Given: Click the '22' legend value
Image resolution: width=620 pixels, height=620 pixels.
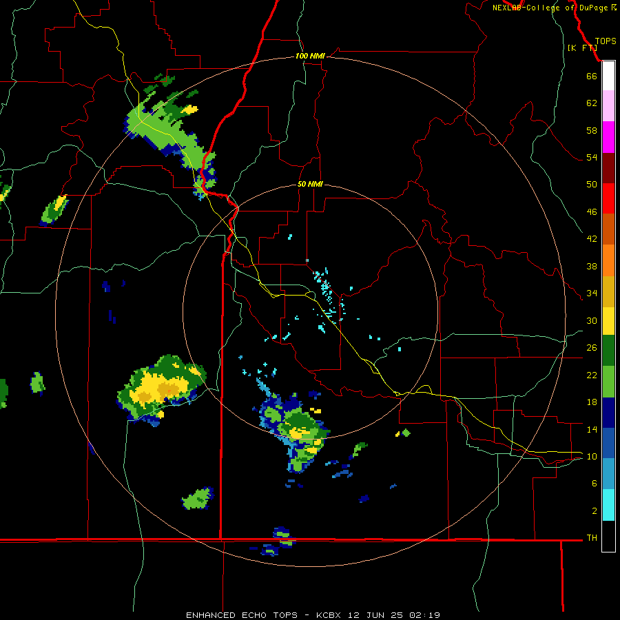Looking at the screenshot, I should [x=592, y=375].
